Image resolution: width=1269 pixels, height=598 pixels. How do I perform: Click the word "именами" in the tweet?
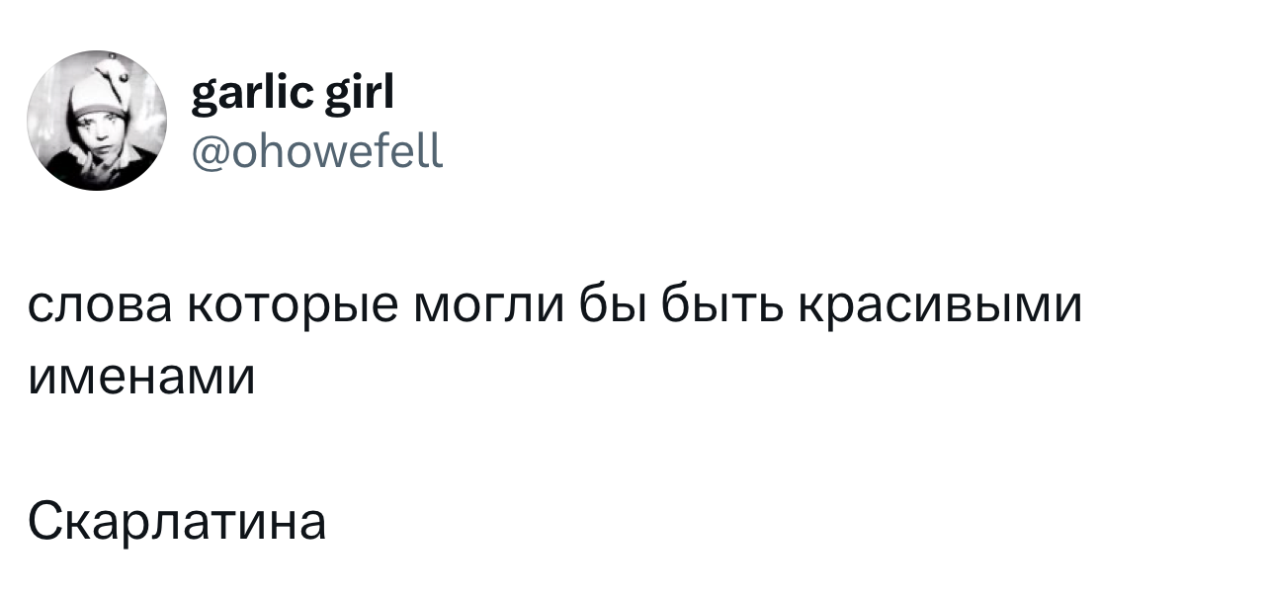pos(140,377)
